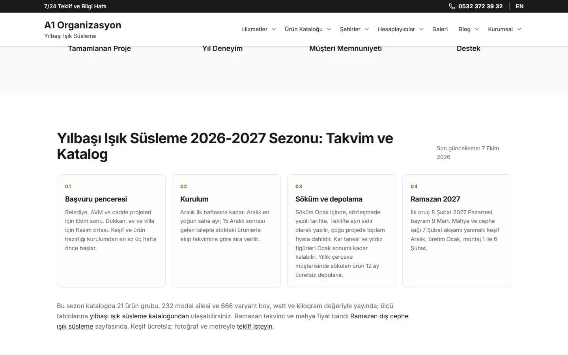Expand the Kurumsal chevron arrow
Viewport: 568px width, 355px height.
(519, 29)
